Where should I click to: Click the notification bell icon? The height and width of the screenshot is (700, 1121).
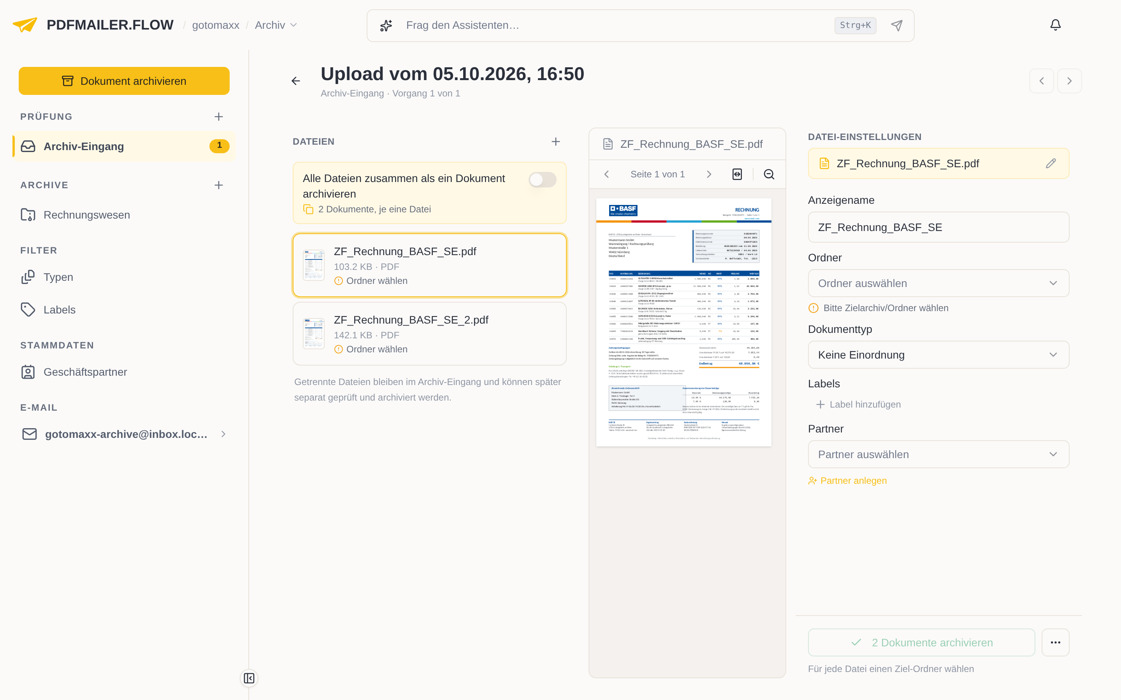(1055, 25)
